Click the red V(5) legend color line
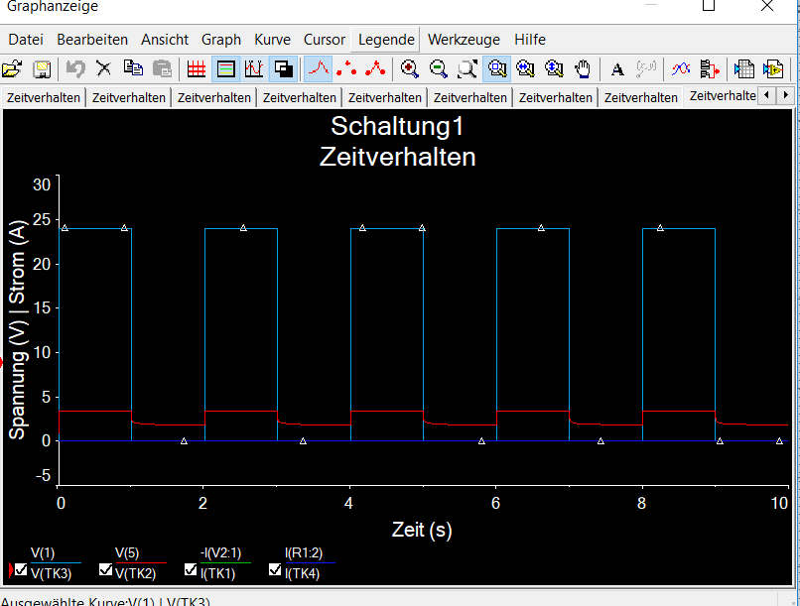 (x=141, y=562)
